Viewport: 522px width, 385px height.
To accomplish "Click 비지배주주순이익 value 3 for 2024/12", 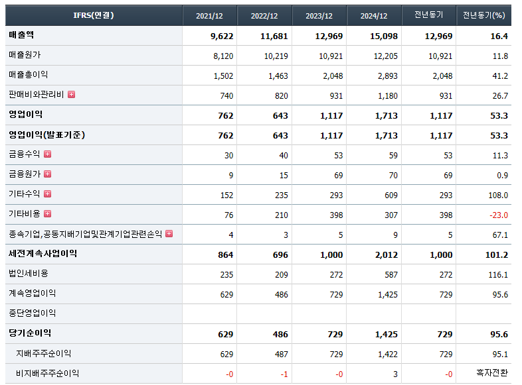I will tap(396, 374).
